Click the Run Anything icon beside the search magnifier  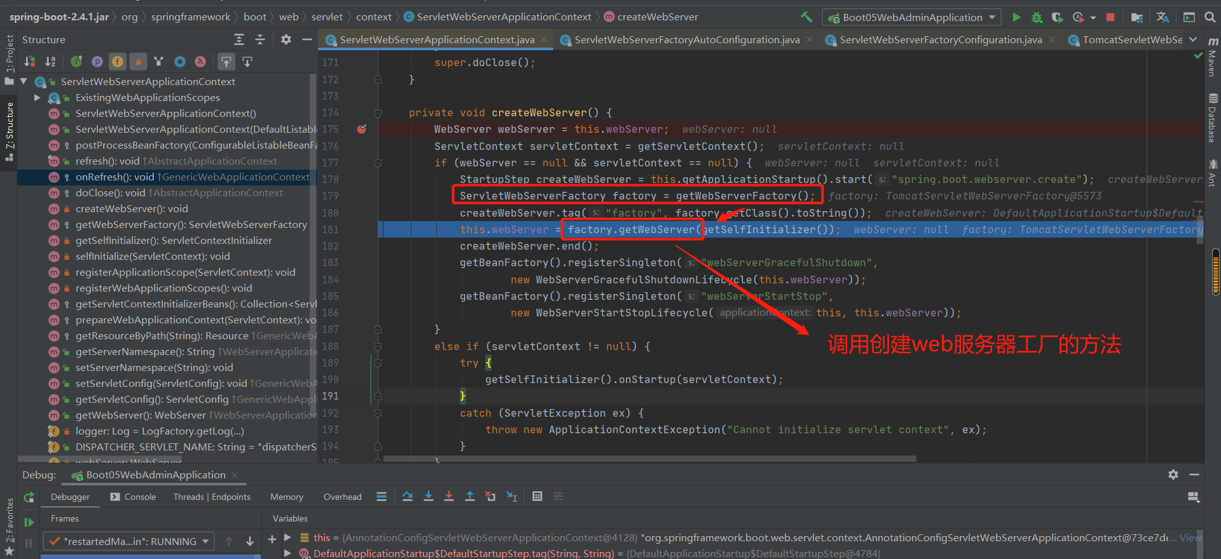coord(1189,17)
